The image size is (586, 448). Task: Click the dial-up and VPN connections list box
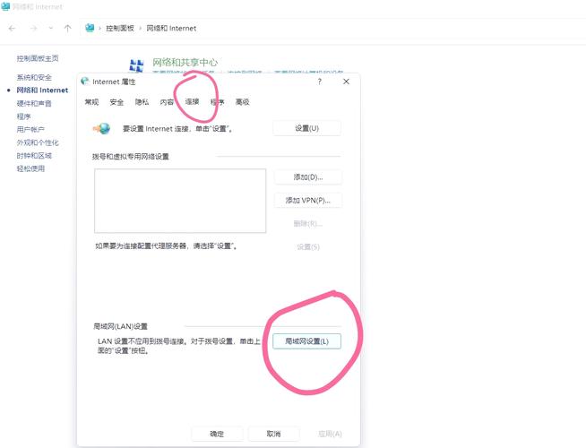pyautogui.click(x=180, y=201)
